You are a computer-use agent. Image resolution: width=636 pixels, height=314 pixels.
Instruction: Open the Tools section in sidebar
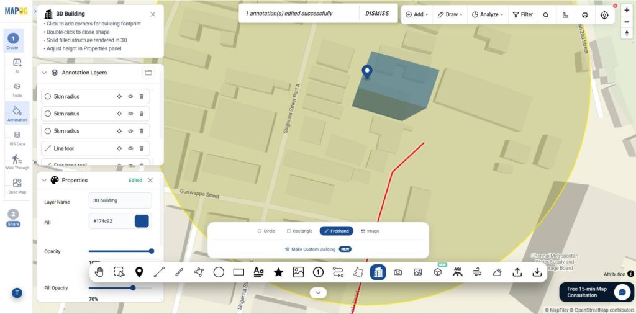(x=17, y=89)
